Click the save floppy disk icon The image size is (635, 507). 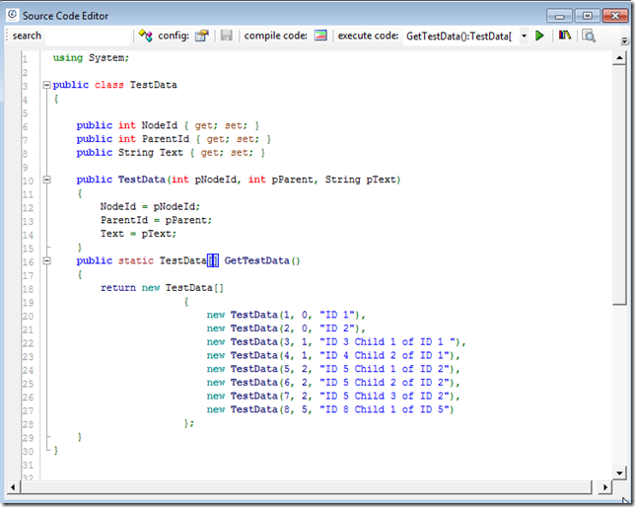click(227, 36)
